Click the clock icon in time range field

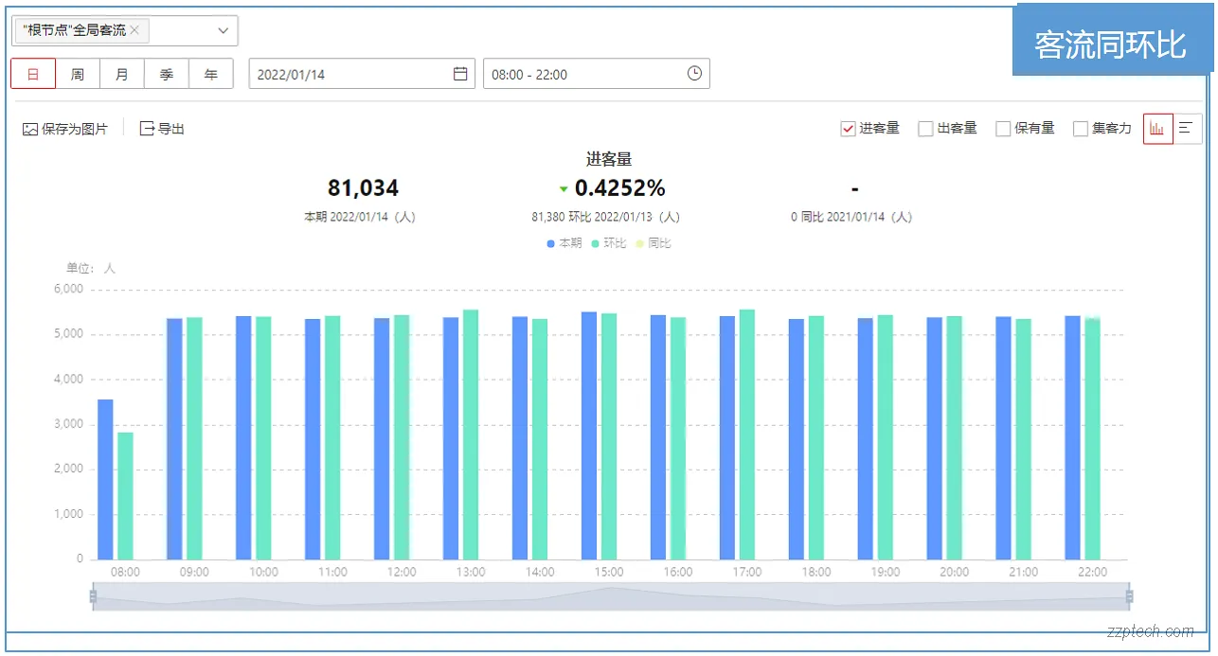(692, 73)
